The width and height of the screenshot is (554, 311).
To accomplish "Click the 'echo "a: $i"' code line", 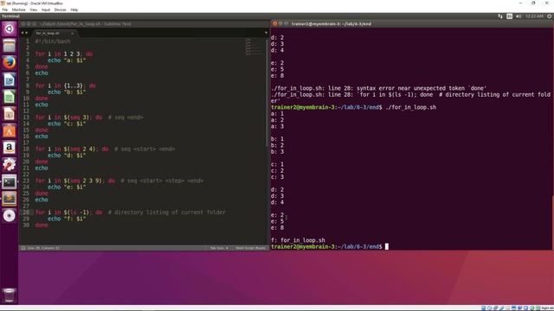I will click(67, 60).
